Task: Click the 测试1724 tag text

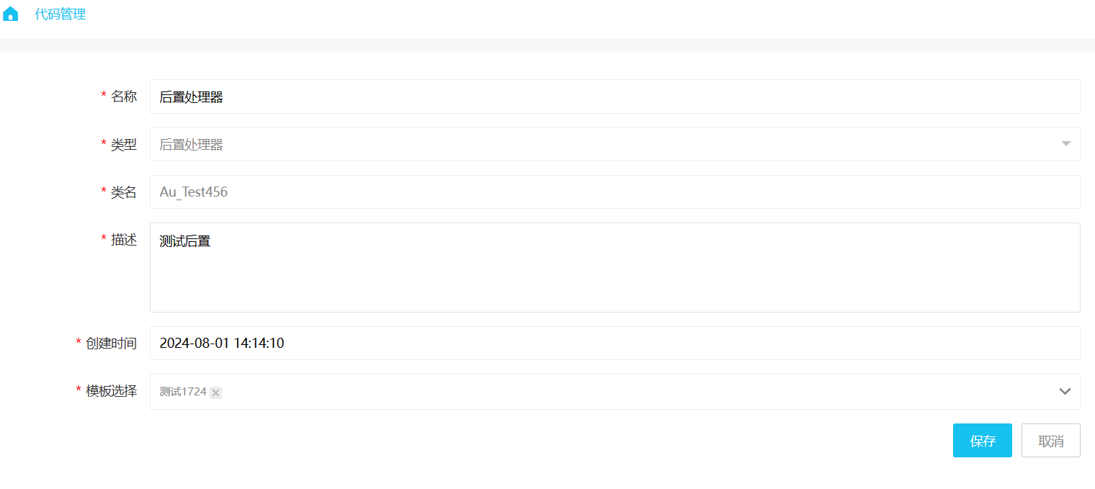Action: (x=183, y=392)
